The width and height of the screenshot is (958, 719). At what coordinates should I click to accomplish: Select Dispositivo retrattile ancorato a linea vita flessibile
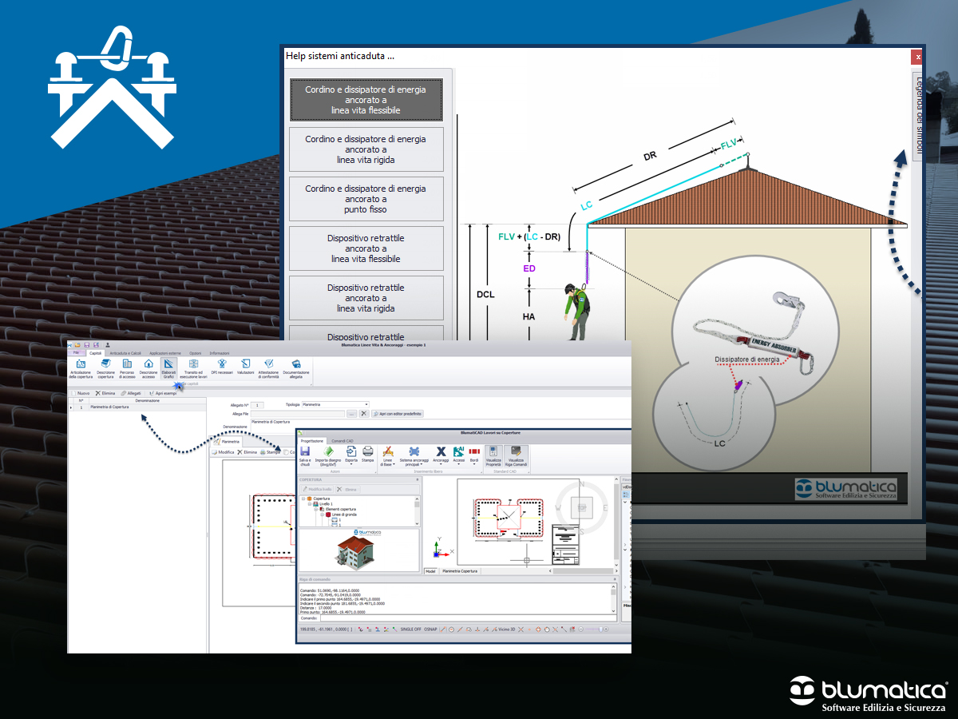point(366,248)
